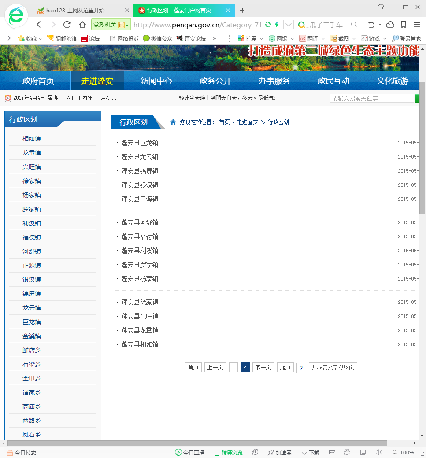Viewport: 426px width, 458px height.
Task: Open 今日直播 in the status bar
Action: [x=190, y=452]
